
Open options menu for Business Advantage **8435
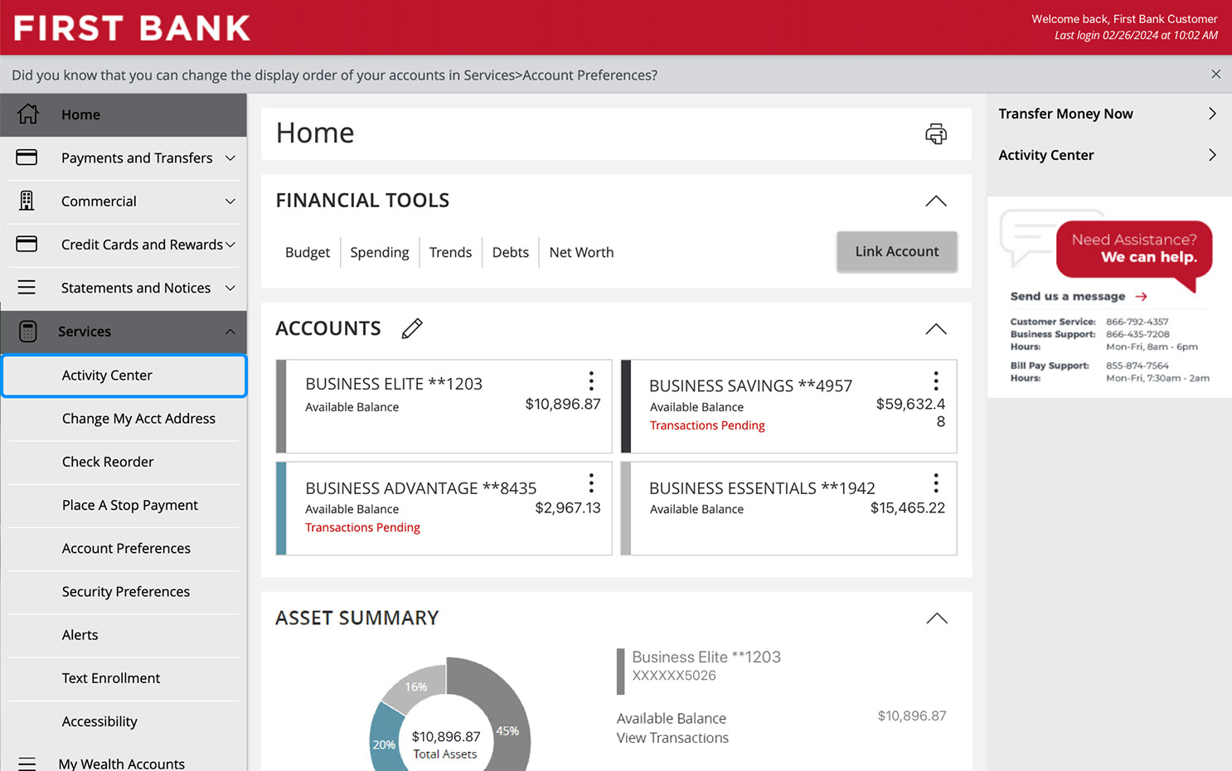point(591,482)
